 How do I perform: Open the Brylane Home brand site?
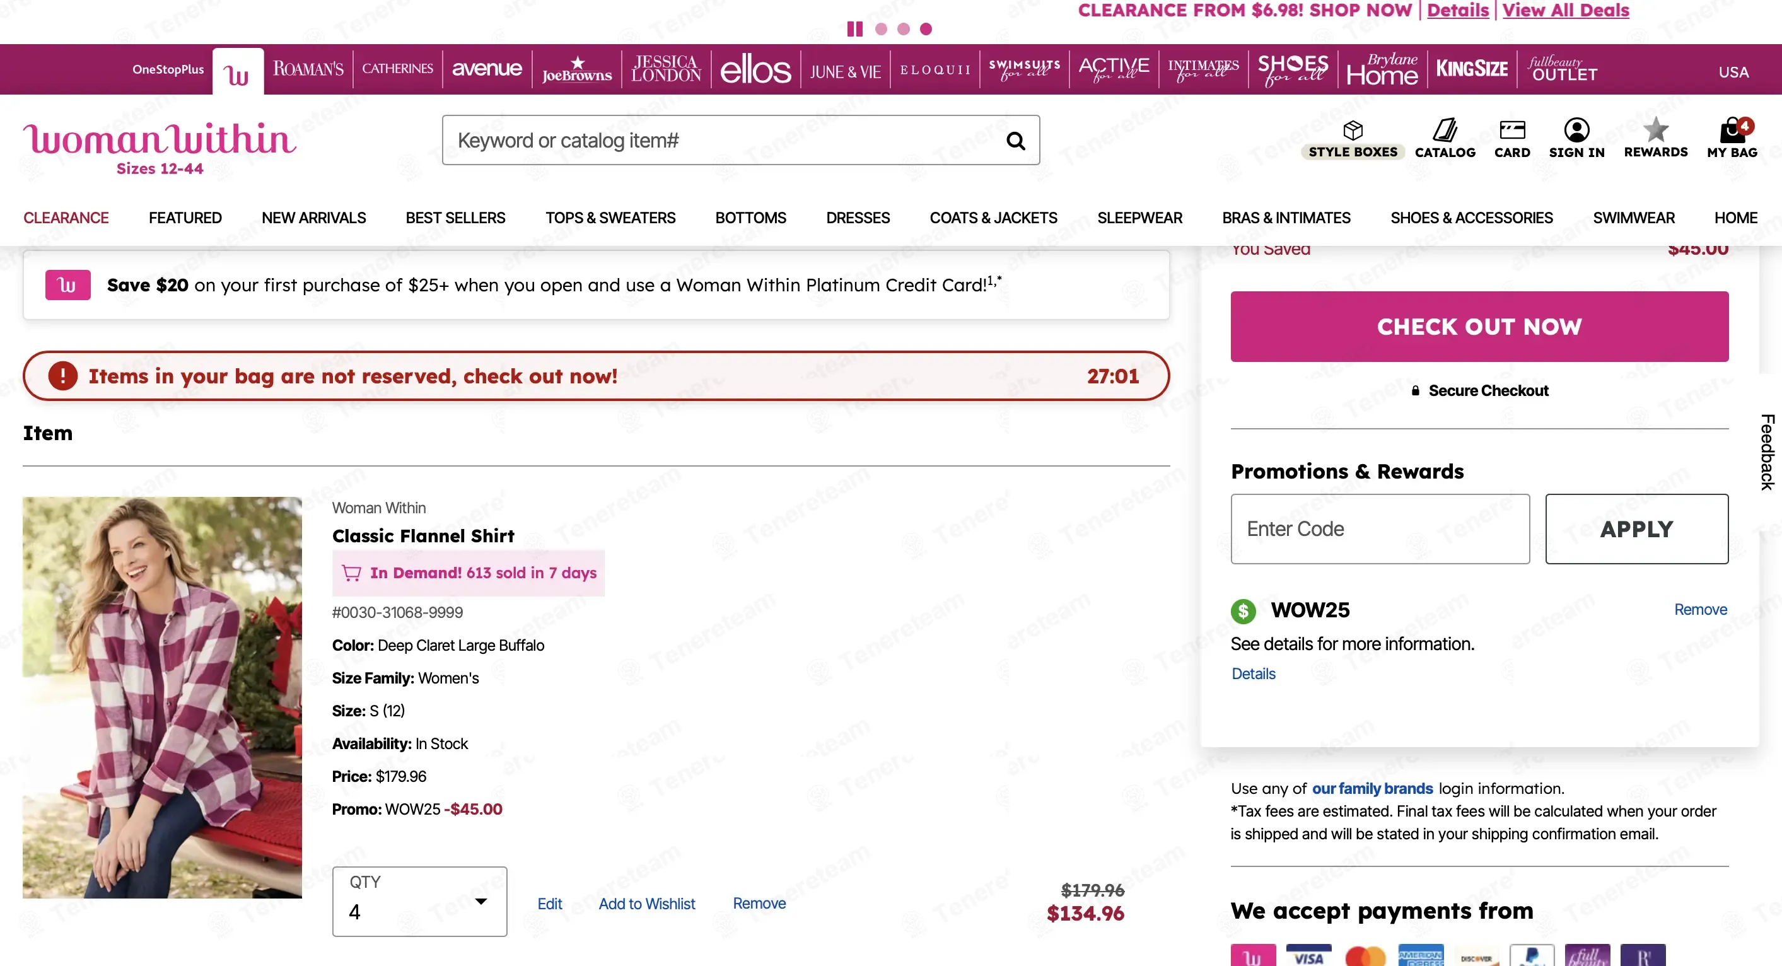[x=1382, y=69]
